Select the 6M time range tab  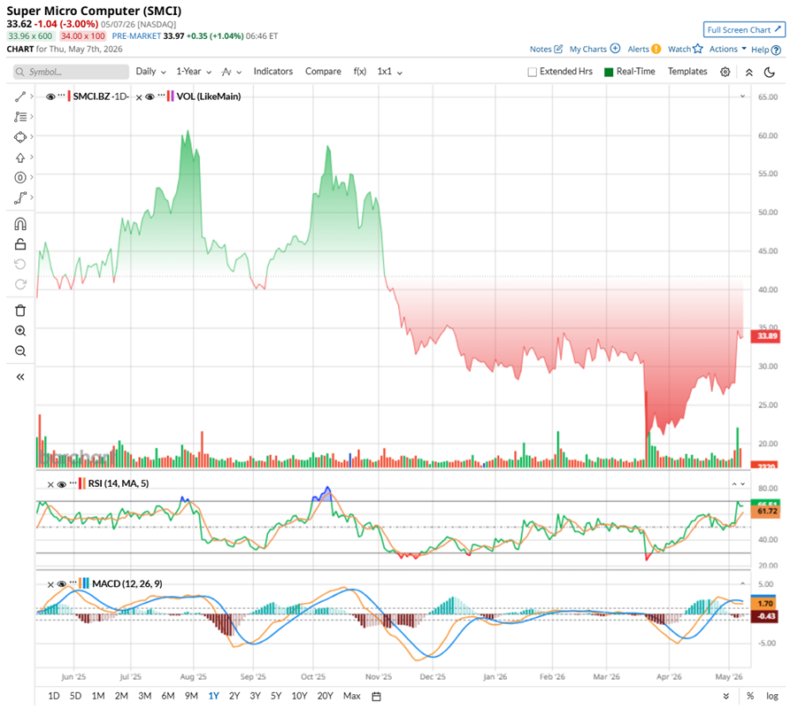pyautogui.click(x=168, y=696)
